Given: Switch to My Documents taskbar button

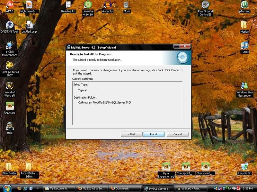Looking at the screenshot, I should 59,188.
